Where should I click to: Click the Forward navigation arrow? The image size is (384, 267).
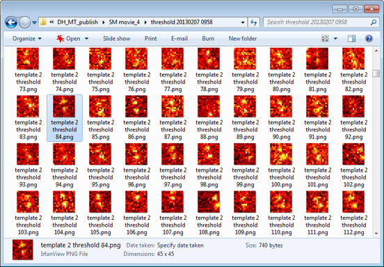(x=24, y=22)
